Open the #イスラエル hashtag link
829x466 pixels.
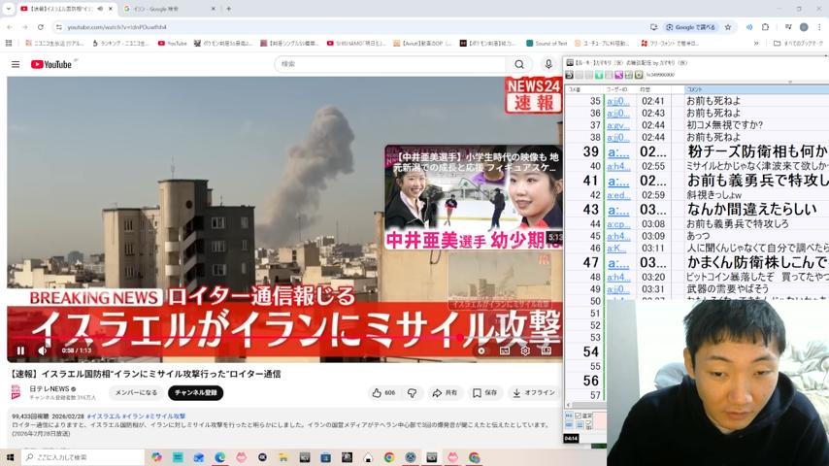tap(104, 416)
